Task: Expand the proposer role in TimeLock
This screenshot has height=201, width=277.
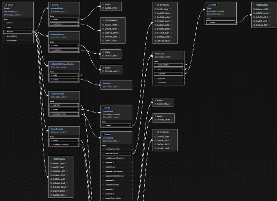Action: click(x=156, y=74)
